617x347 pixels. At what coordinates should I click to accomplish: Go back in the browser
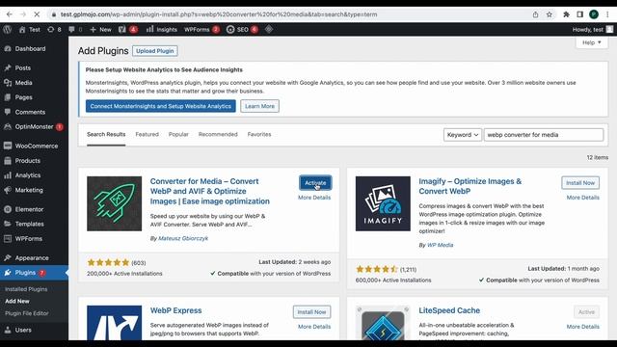(10, 14)
